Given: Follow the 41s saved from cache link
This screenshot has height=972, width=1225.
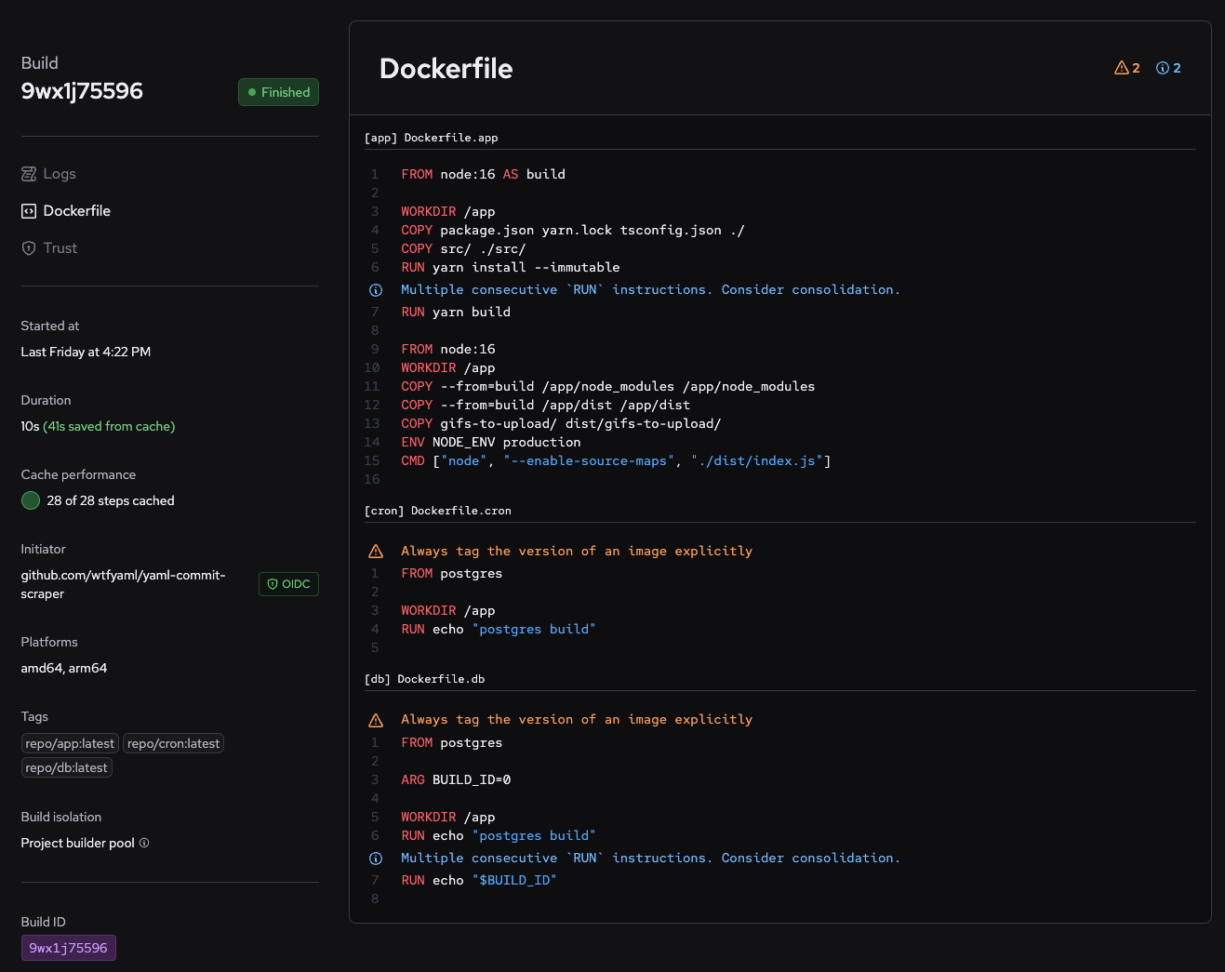Looking at the screenshot, I should [109, 426].
